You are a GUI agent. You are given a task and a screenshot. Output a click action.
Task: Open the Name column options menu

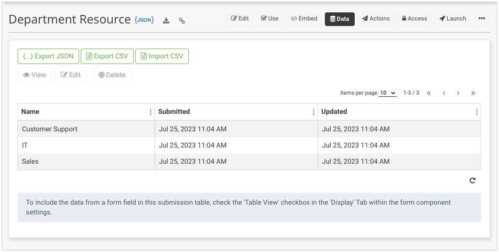[150, 112]
